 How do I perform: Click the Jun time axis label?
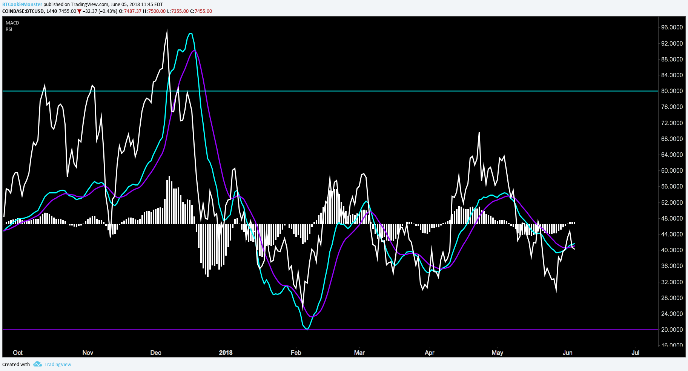568,353
